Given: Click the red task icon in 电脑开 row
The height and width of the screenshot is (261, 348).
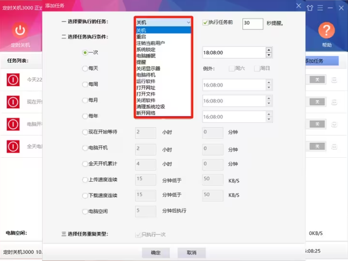Looking at the screenshot, I should pos(13,124).
